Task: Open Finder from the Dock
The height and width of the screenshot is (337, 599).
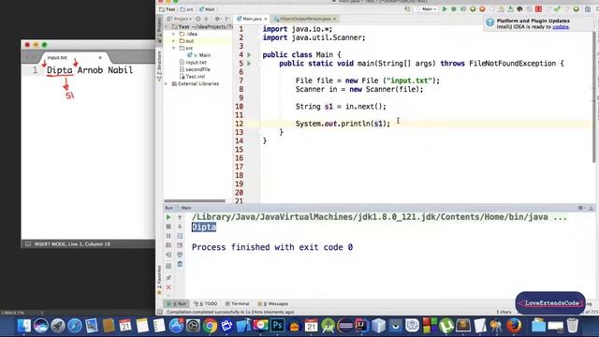Action: [x=24, y=326]
